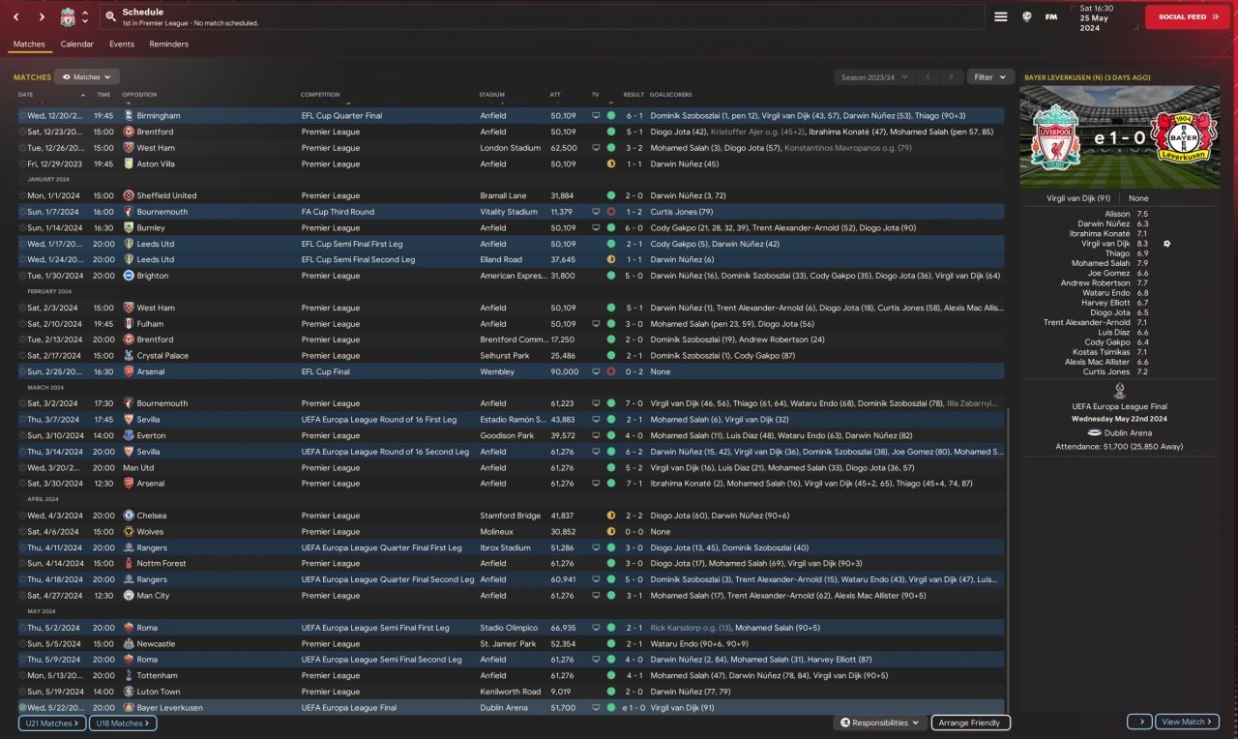
Task: Click the Nottm Forest club badge
Action: click(129, 563)
